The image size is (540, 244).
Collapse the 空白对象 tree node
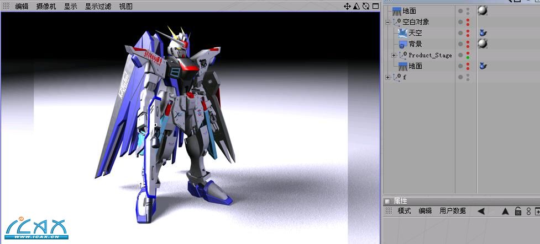coord(388,22)
